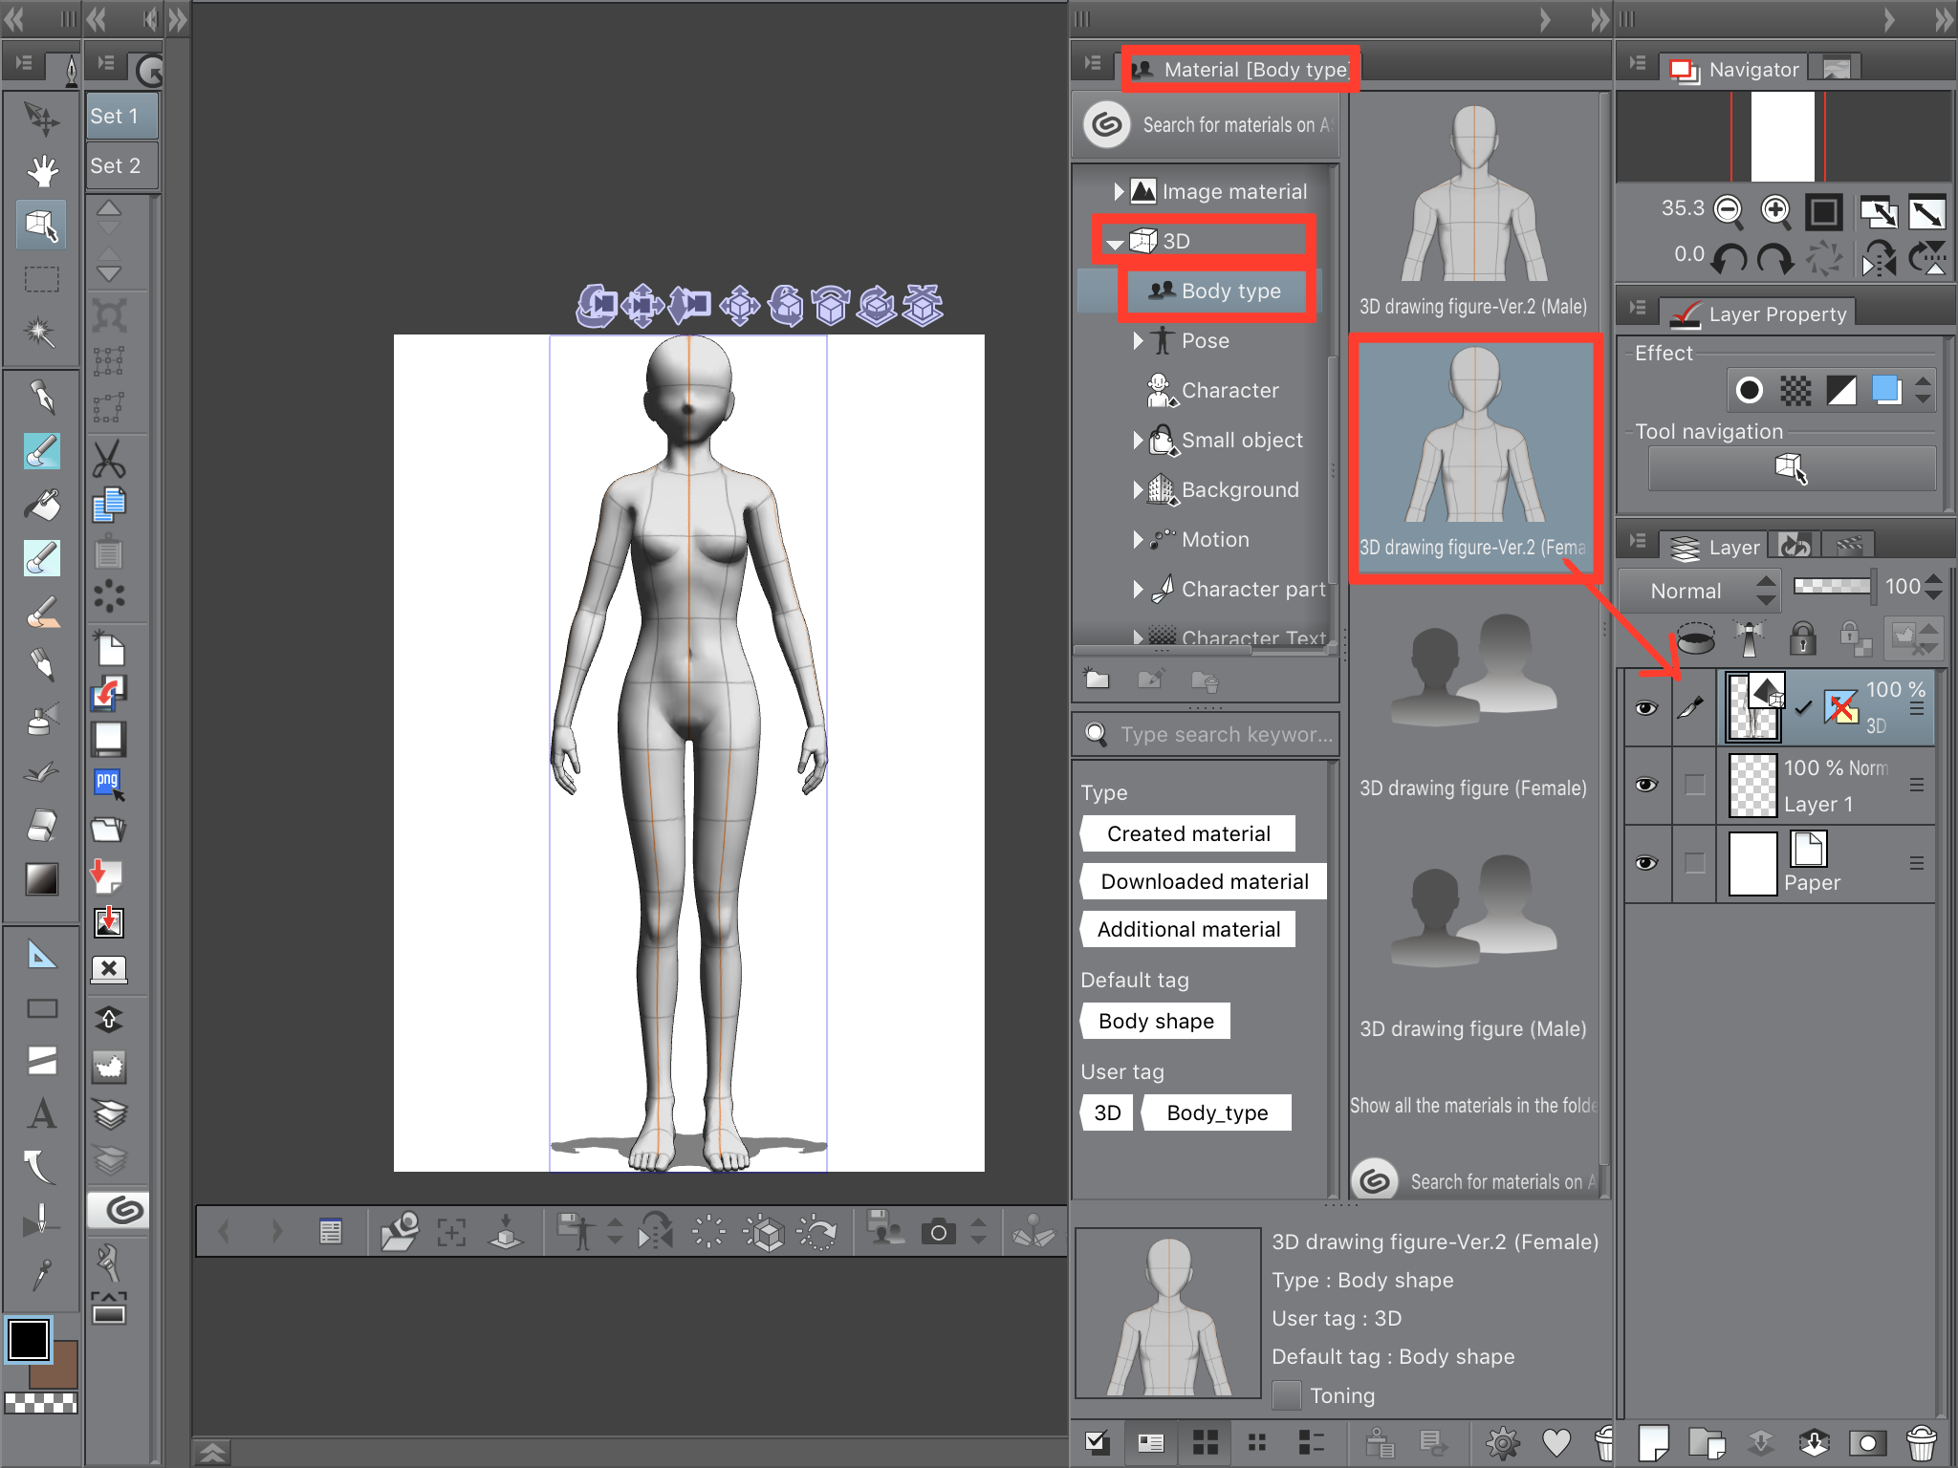Screen dimensions: 1958x1468
Task: Open the settings gear at the bottom of Material panel
Action: [x=1503, y=1443]
